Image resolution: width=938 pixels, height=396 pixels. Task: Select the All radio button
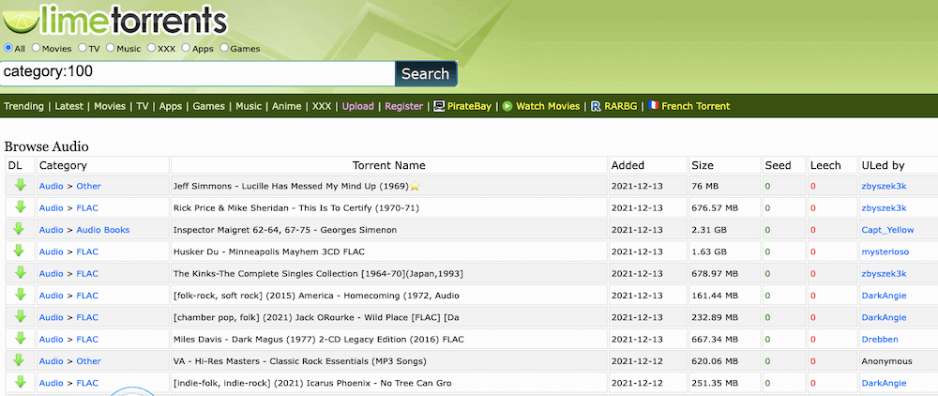point(8,48)
